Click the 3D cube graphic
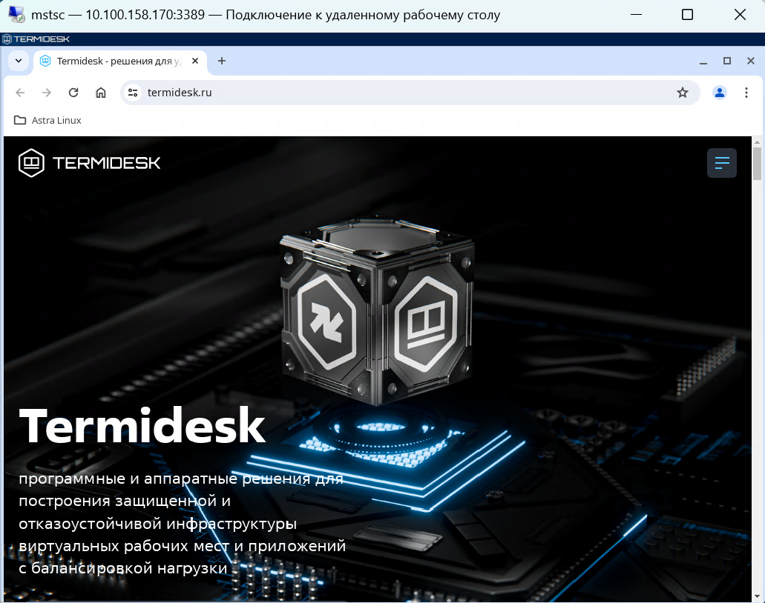 tap(377, 312)
